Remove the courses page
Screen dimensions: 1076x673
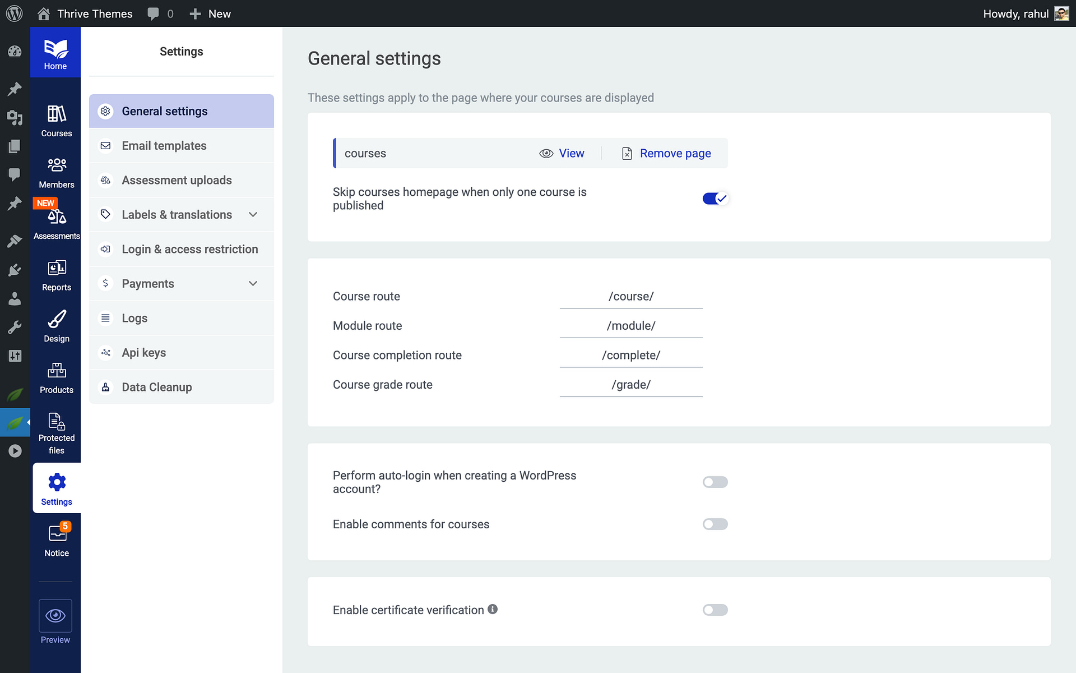coord(666,153)
